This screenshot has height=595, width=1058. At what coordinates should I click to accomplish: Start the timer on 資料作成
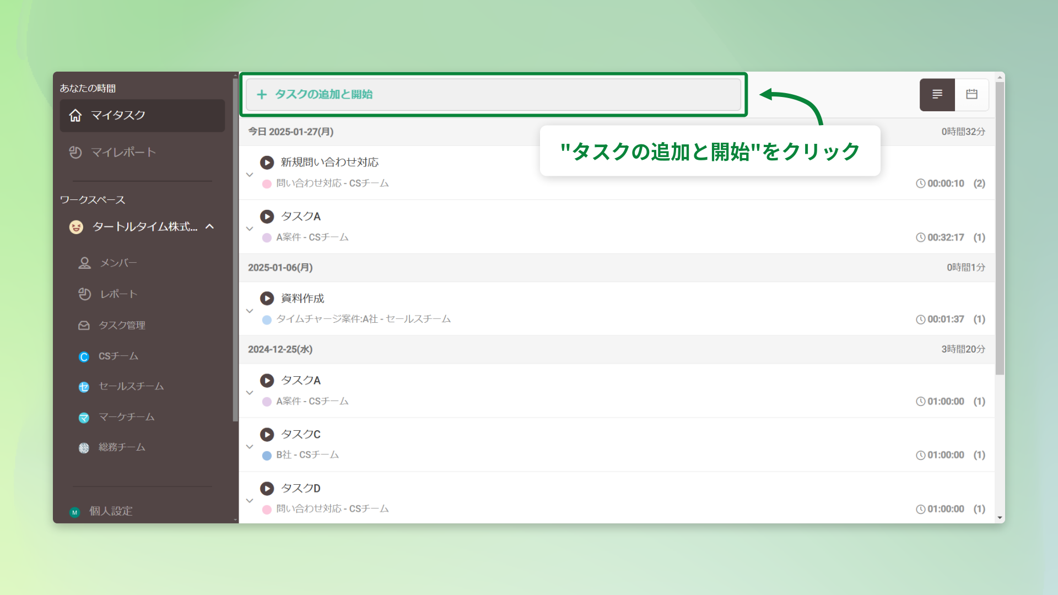(267, 298)
